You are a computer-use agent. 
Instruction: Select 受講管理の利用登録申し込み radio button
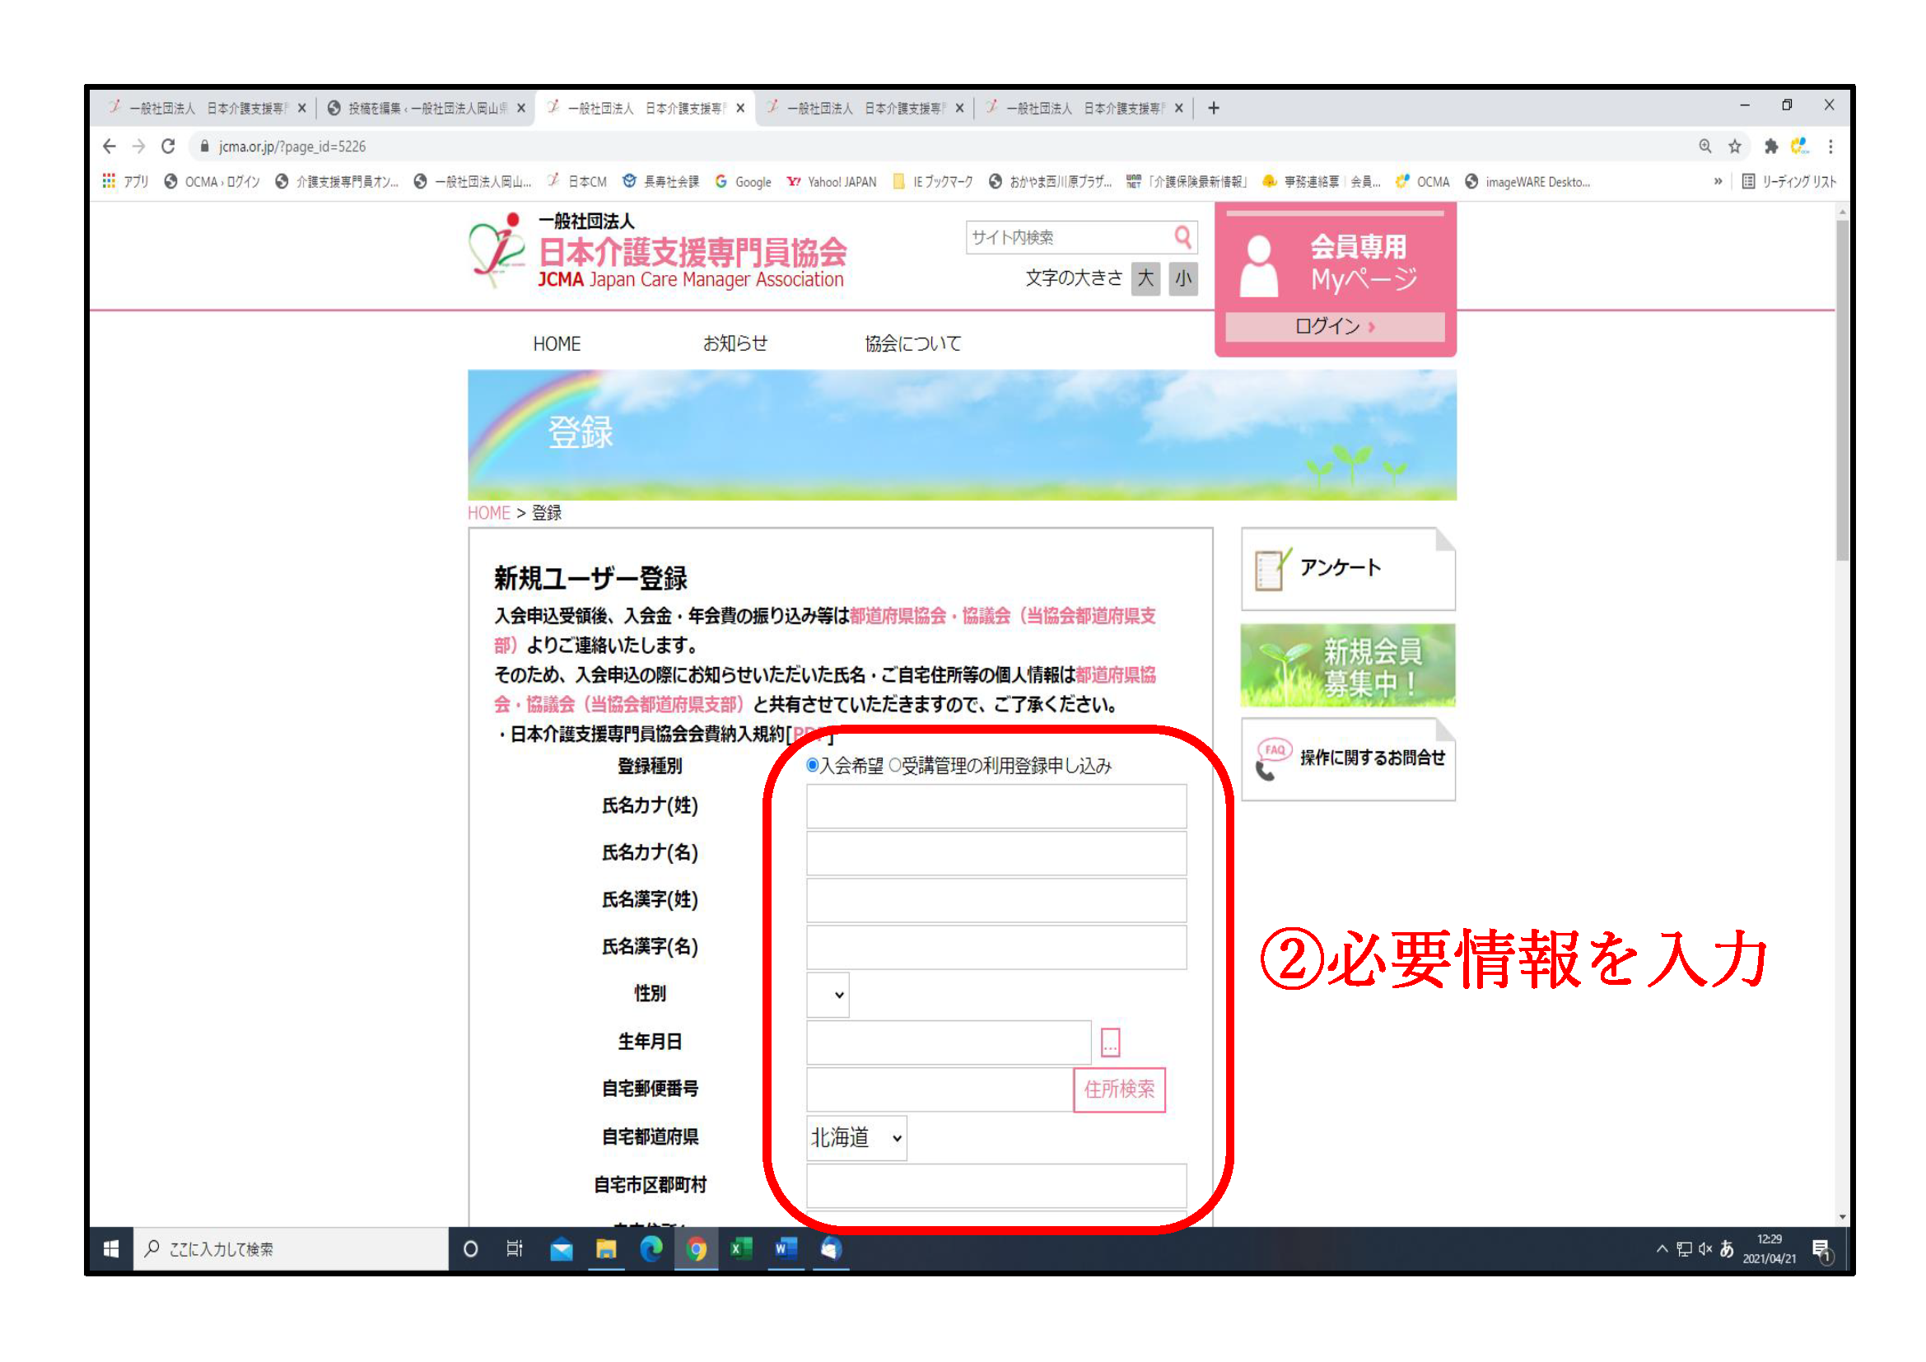pyautogui.click(x=895, y=765)
